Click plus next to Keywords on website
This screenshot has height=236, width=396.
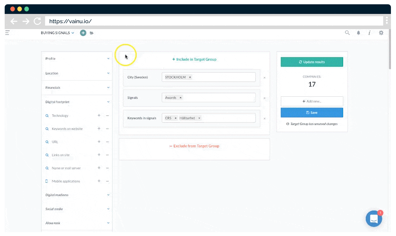pos(99,128)
